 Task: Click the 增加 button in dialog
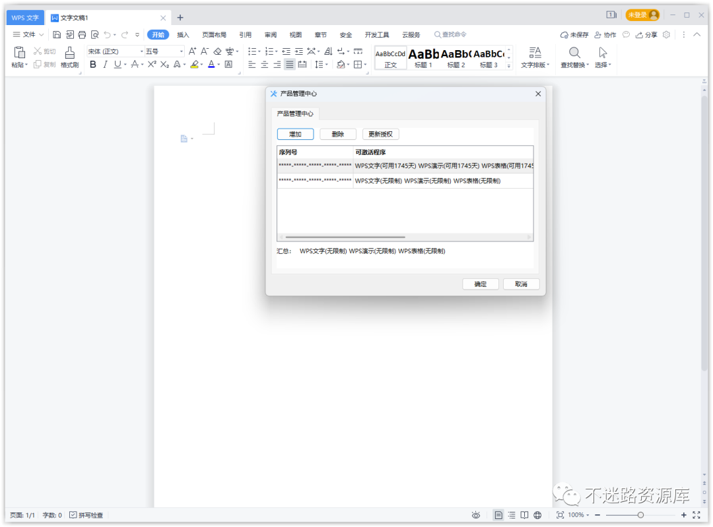coord(296,134)
